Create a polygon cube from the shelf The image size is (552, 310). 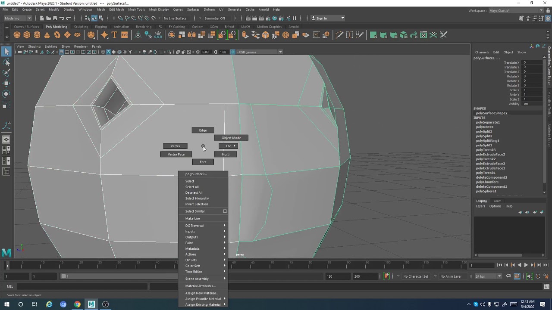[x=27, y=35]
